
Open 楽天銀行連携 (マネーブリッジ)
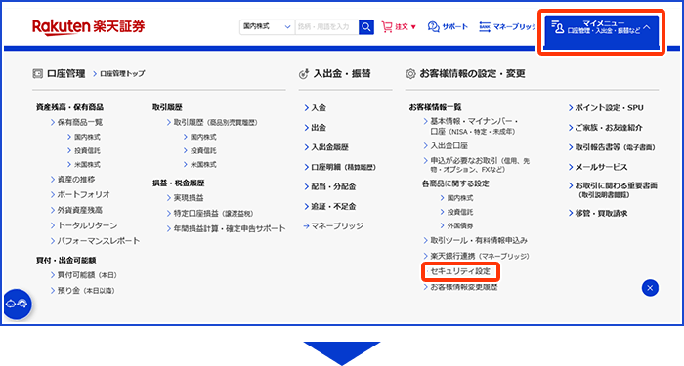point(477,256)
